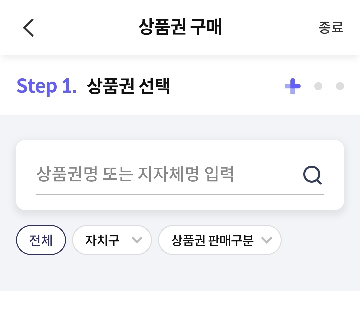Open the 자치구 dropdown
360x312 pixels.
coord(112,240)
